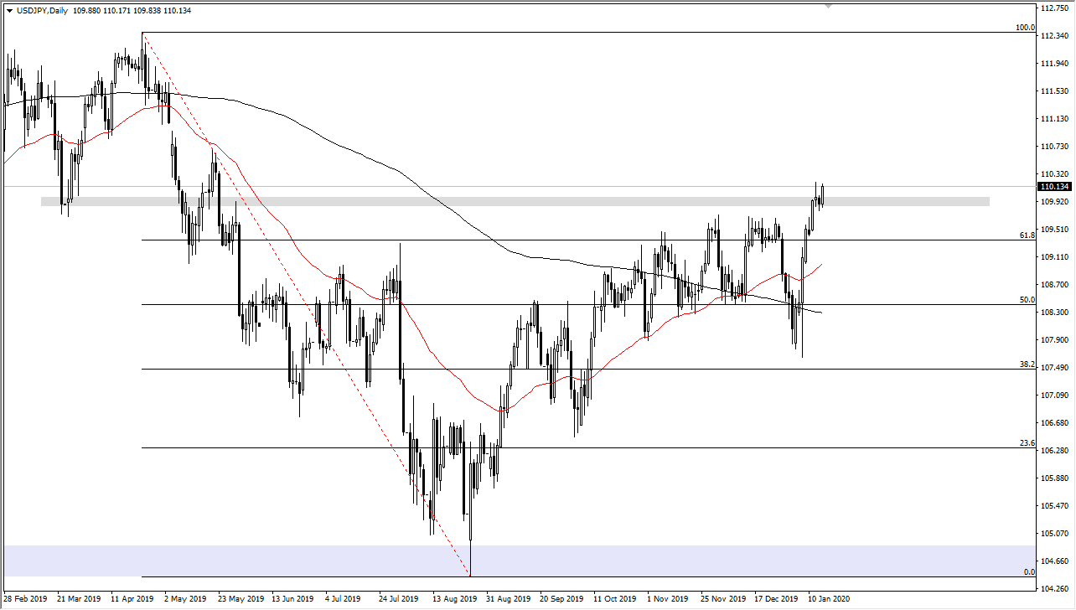Select the current price label 110.134
1076x610 pixels.
pos(1054,187)
